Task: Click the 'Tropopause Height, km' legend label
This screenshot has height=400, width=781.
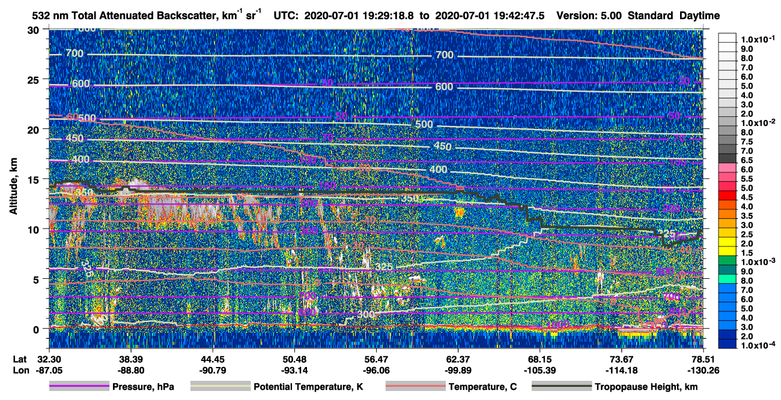Action: [646, 387]
